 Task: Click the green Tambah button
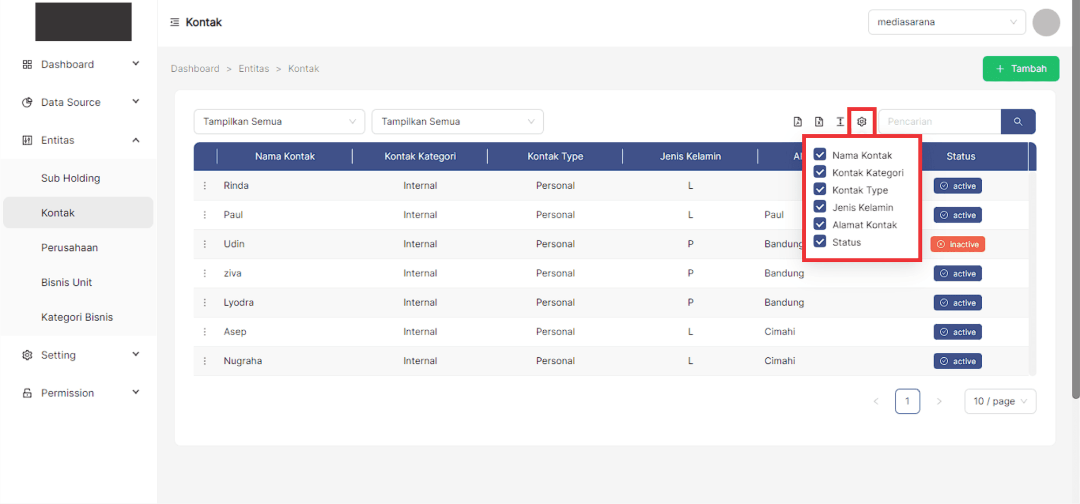coord(1020,69)
